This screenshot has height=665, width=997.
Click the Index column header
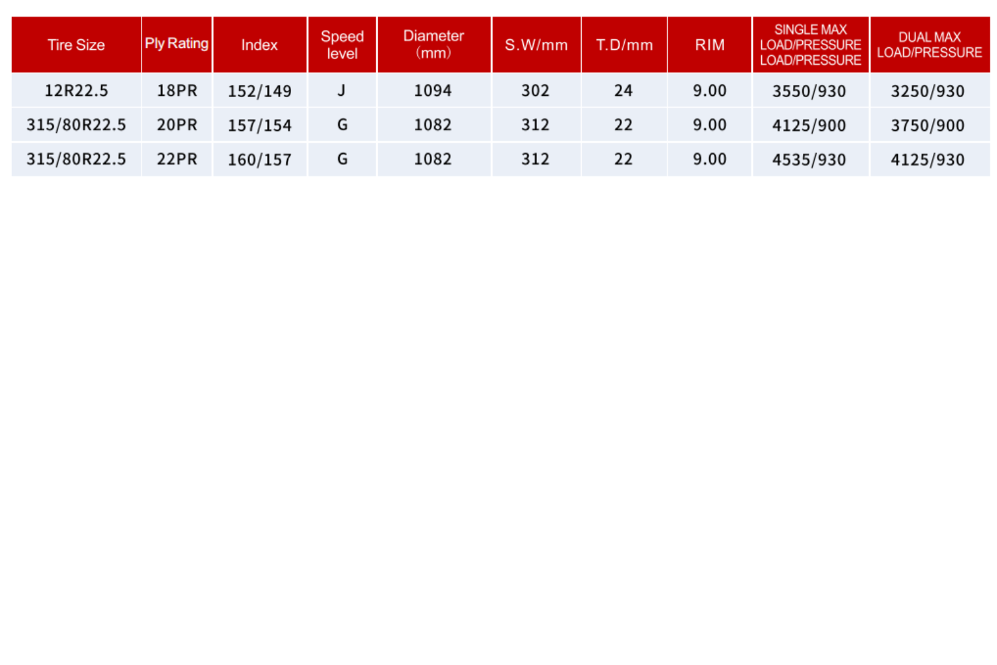[259, 45]
